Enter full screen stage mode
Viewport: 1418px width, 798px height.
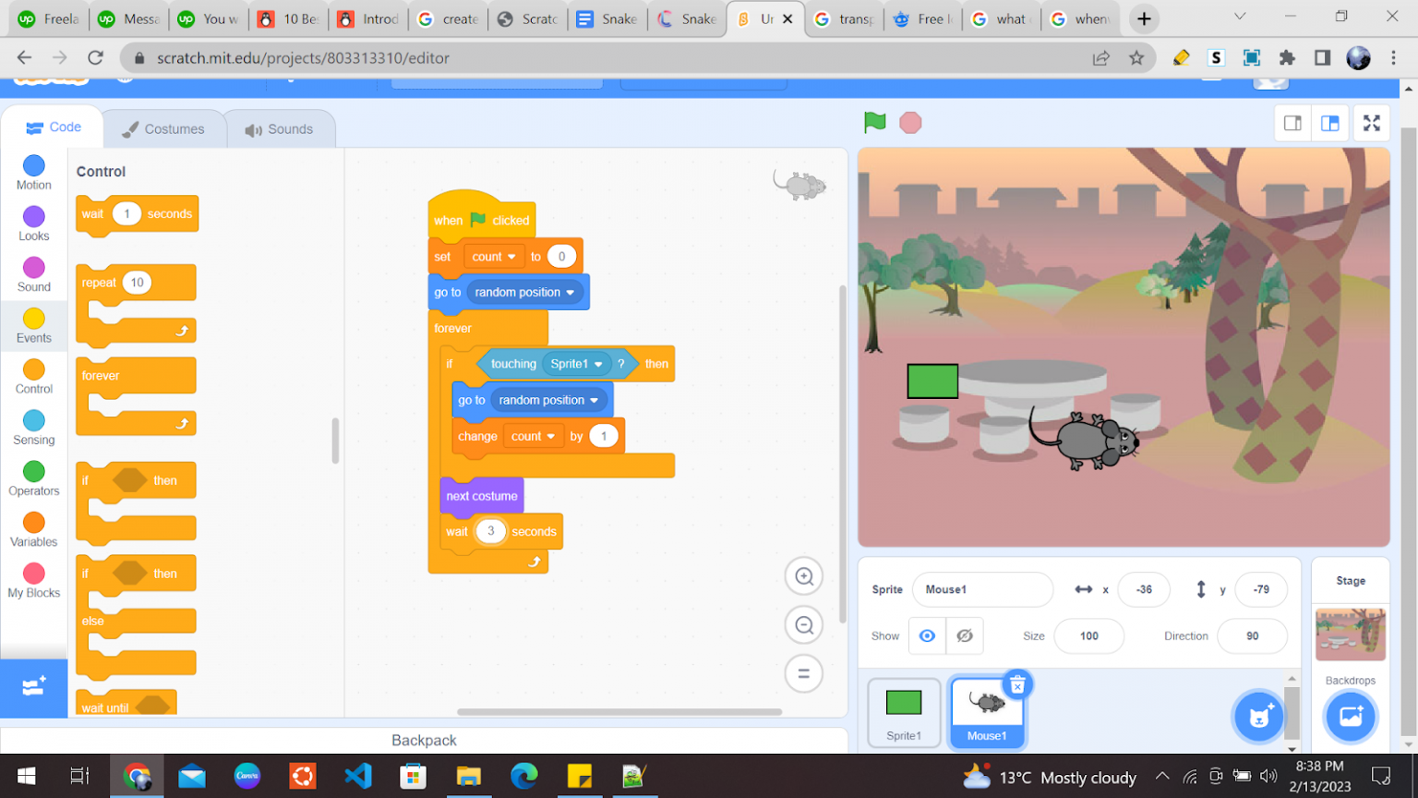pos(1372,123)
